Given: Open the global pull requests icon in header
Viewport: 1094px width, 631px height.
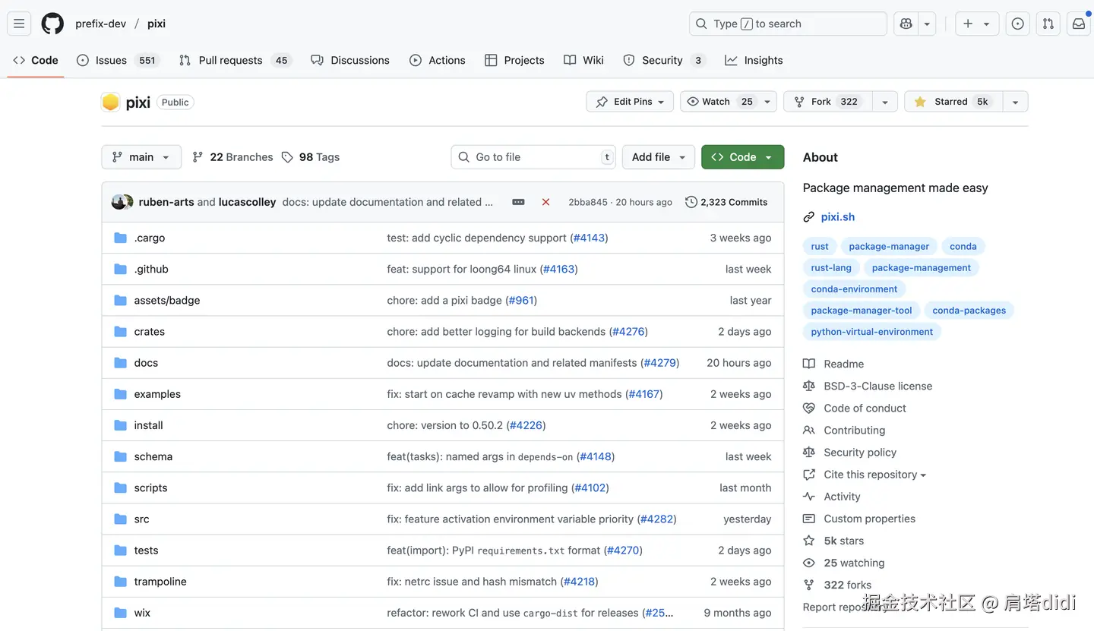Looking at the screenshot, I should coord(1048,24).
